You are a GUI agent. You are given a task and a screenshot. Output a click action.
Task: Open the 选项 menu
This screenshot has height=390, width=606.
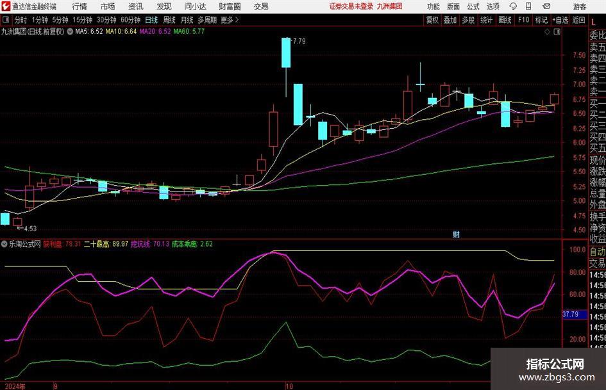[x=493, y=6]
